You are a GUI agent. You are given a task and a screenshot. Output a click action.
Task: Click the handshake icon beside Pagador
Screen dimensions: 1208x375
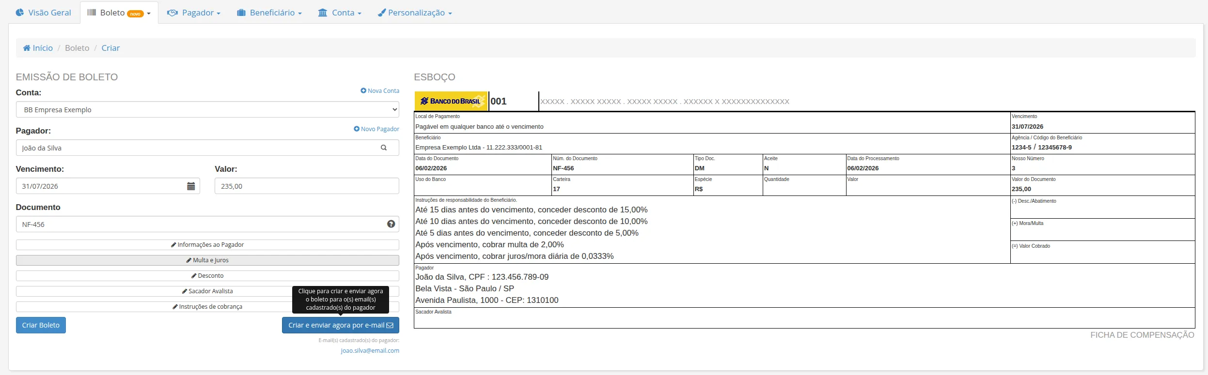pyautogui.click(x=173, y=13)
